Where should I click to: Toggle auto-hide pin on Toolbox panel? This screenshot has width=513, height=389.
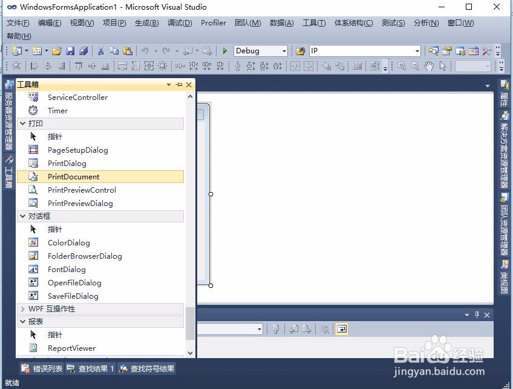click(x=179, y=85)
